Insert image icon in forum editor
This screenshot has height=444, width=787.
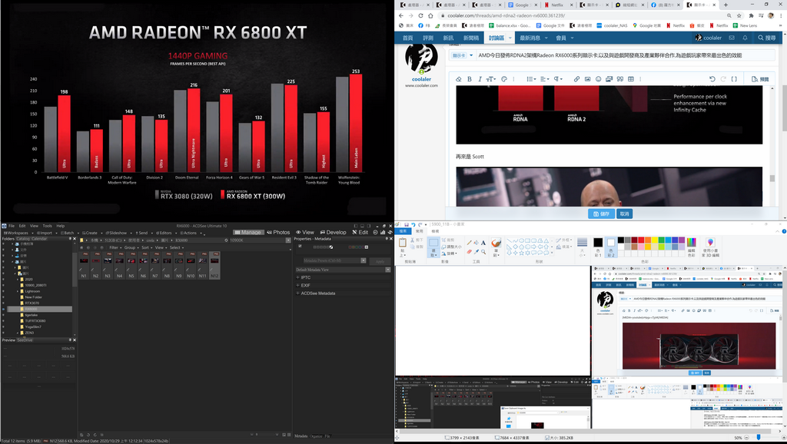click(587, 79)
